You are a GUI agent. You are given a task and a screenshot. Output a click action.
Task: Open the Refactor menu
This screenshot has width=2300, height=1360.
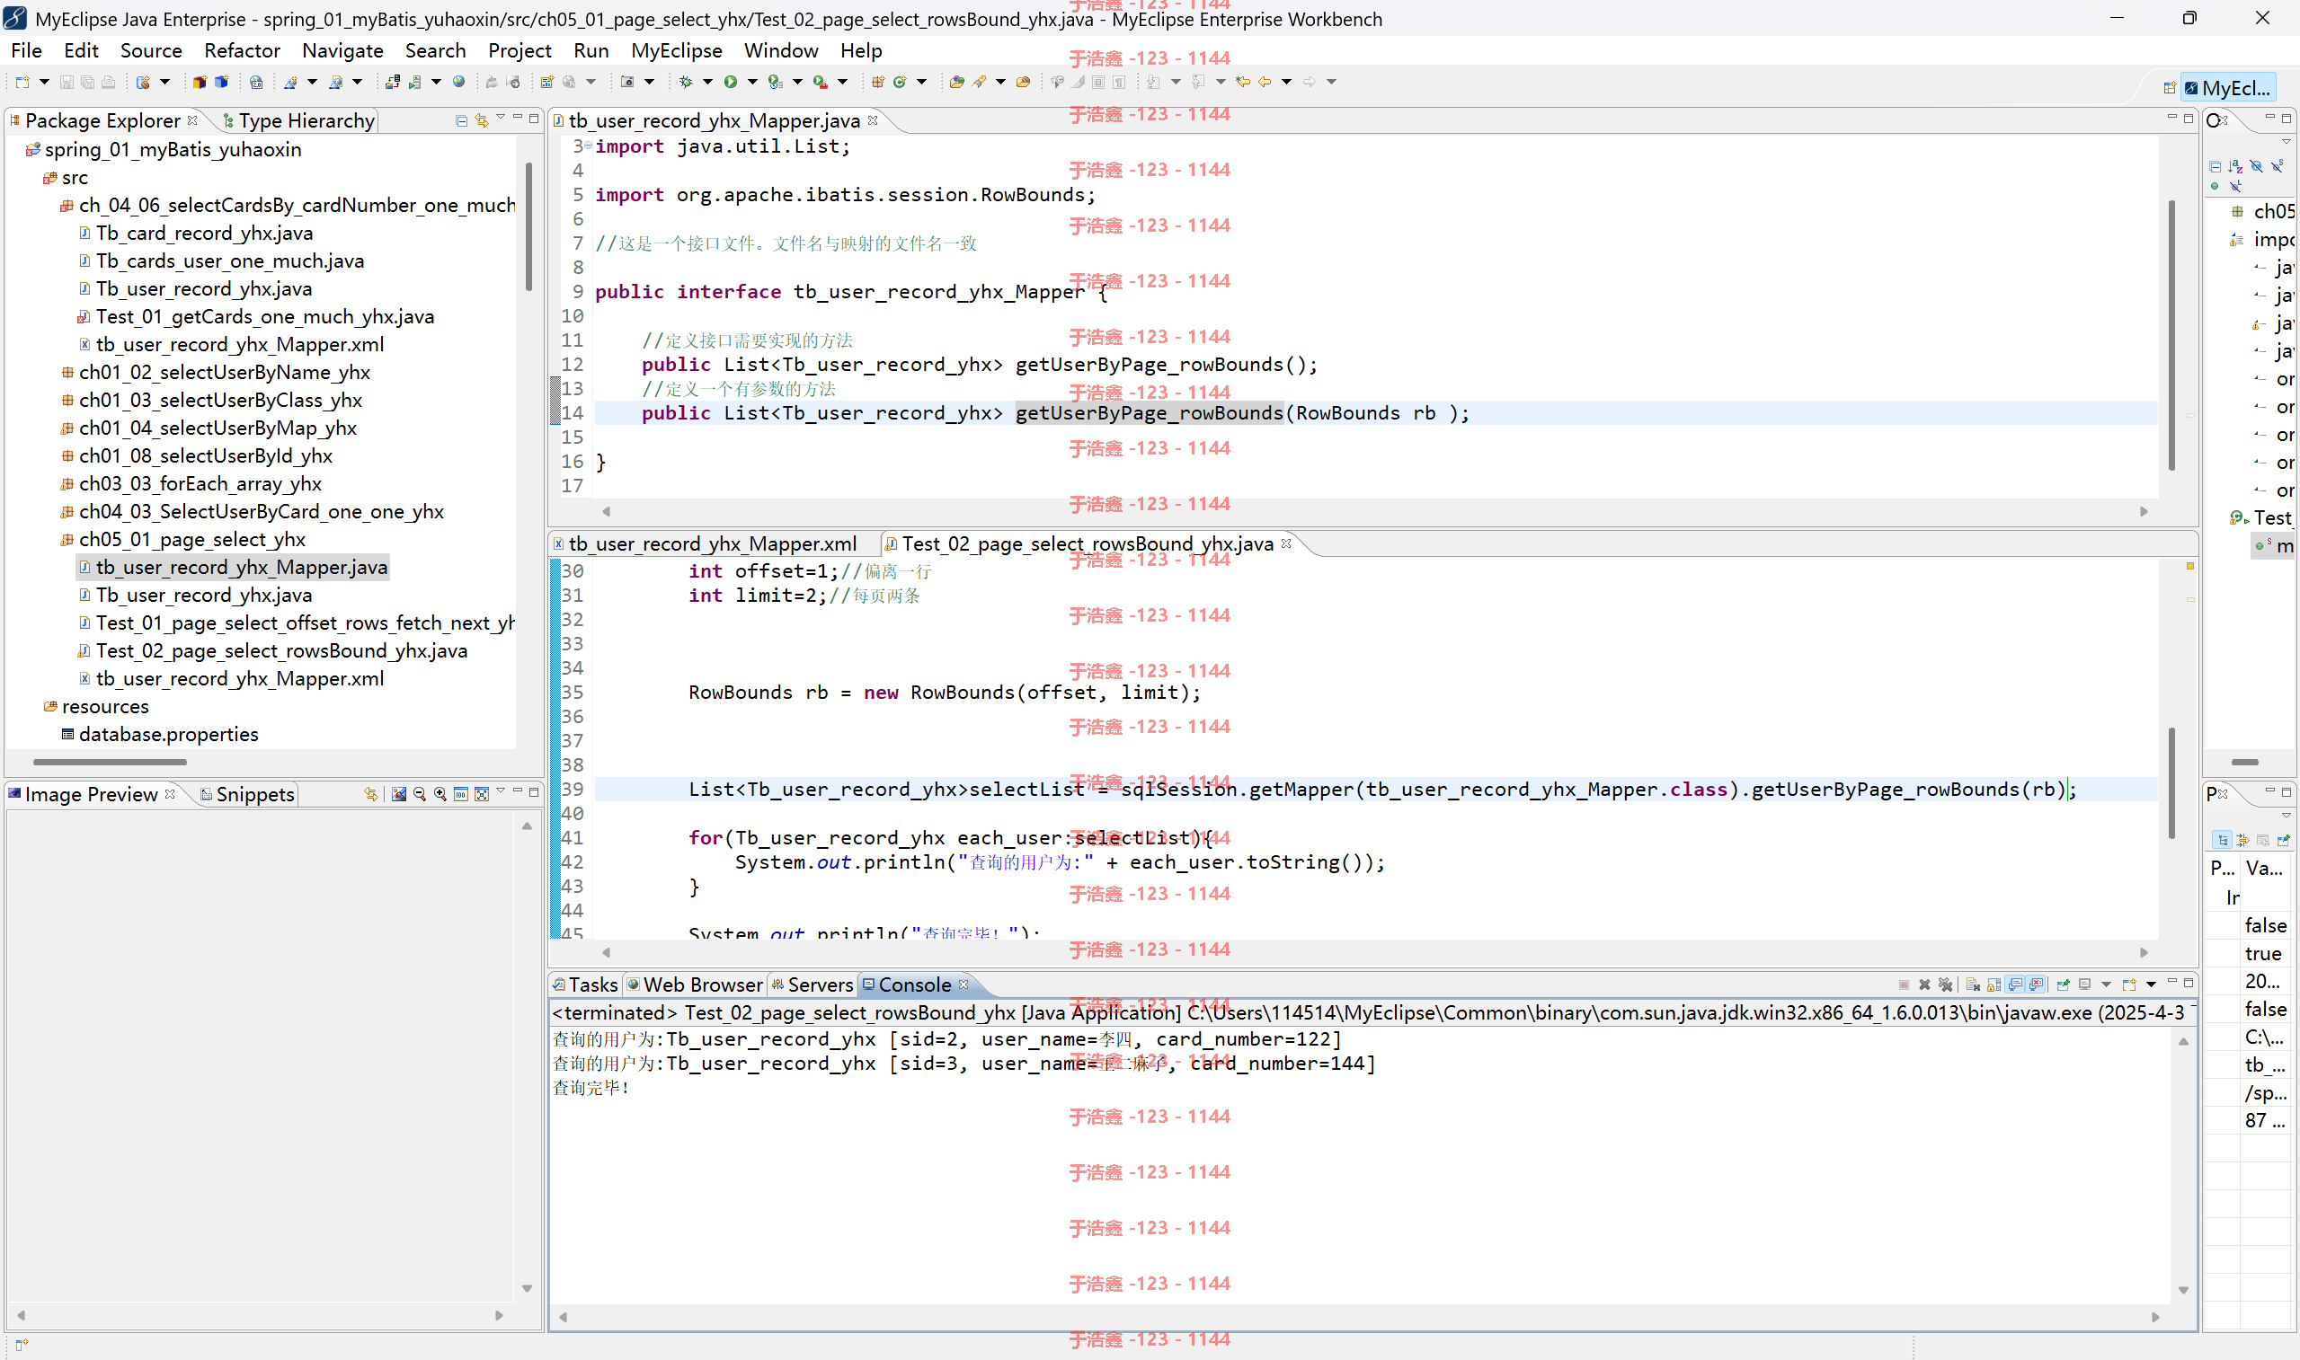(x=241, y=50)
